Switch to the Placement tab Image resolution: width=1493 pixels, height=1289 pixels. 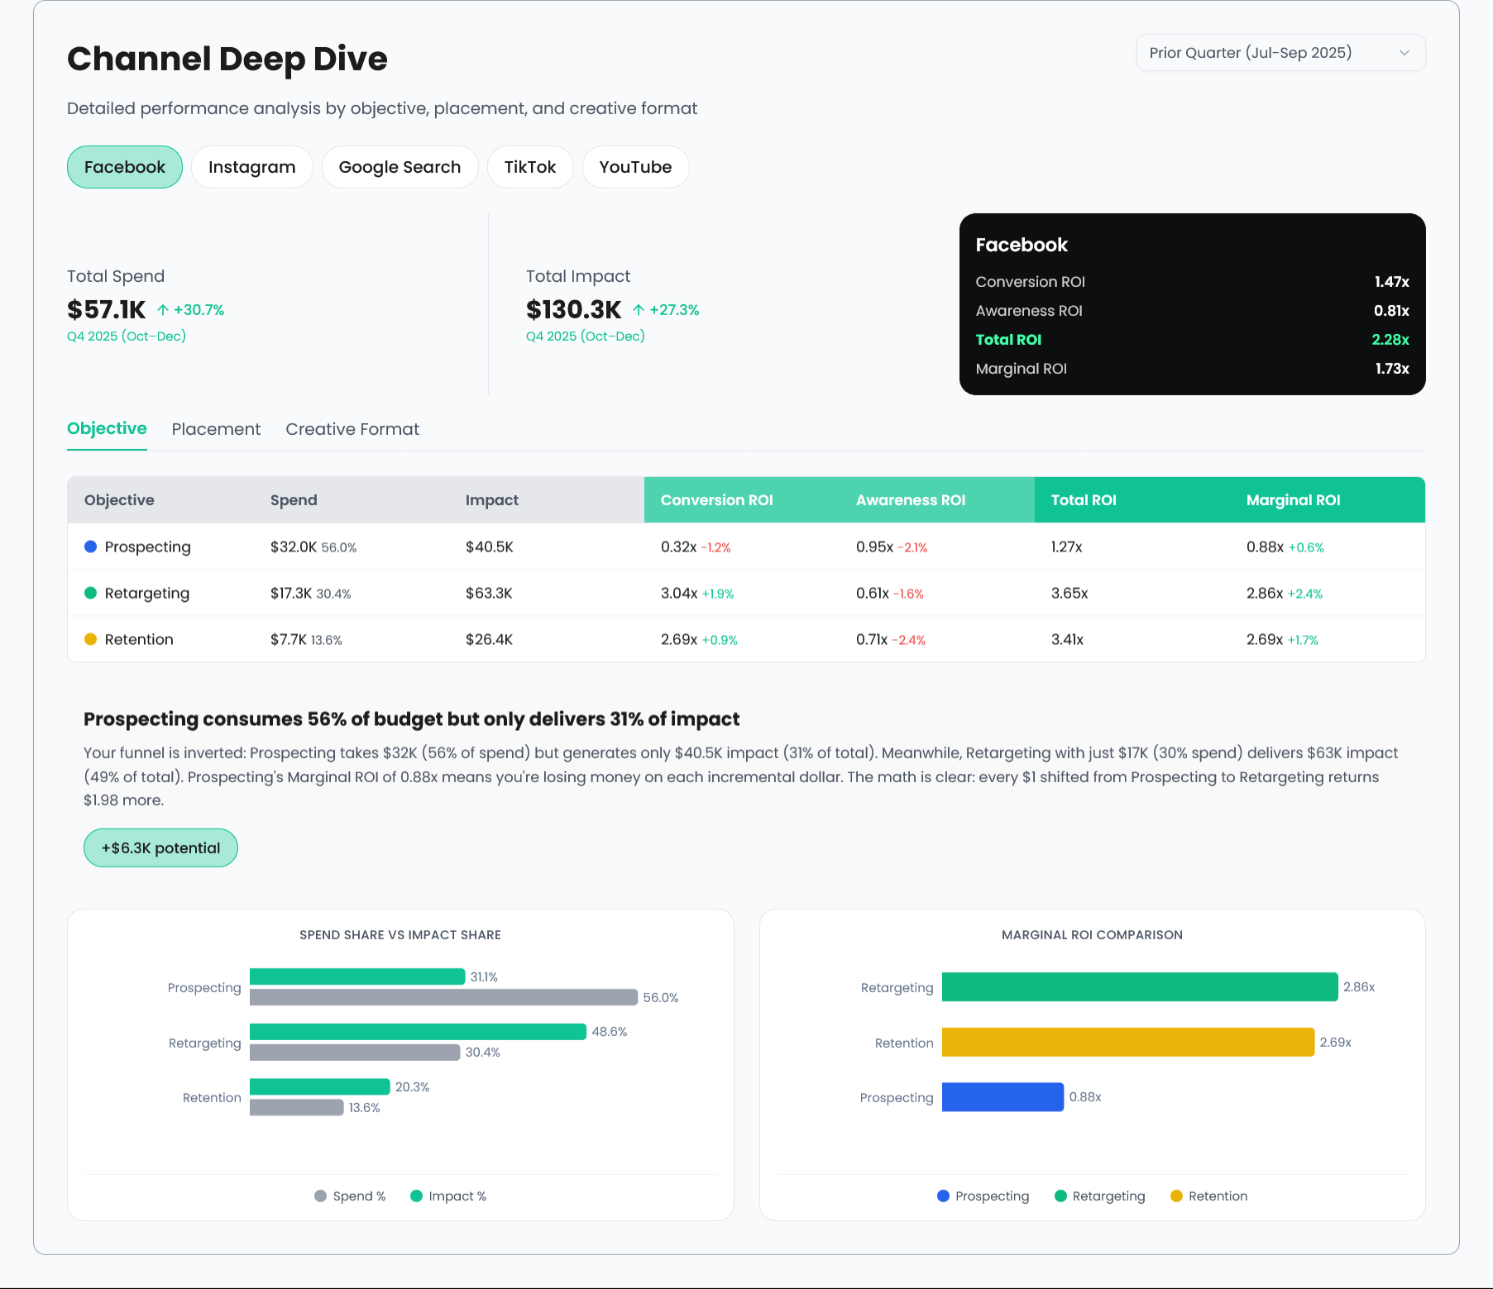tap(216, 429)
